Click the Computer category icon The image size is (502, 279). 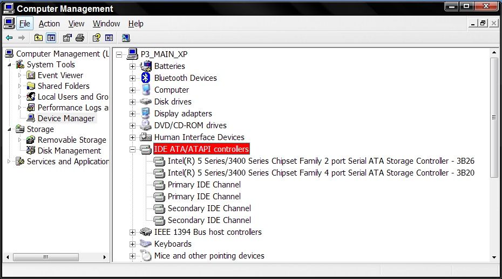pyautogui.click(x=146, y=90)
